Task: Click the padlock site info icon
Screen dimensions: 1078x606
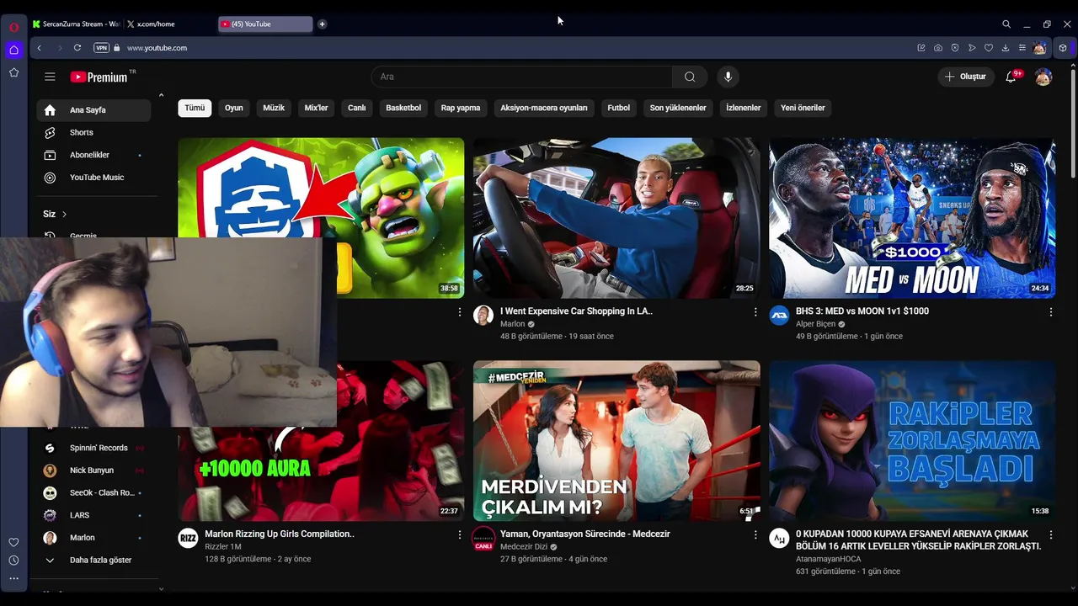Action: pos(117,48)
